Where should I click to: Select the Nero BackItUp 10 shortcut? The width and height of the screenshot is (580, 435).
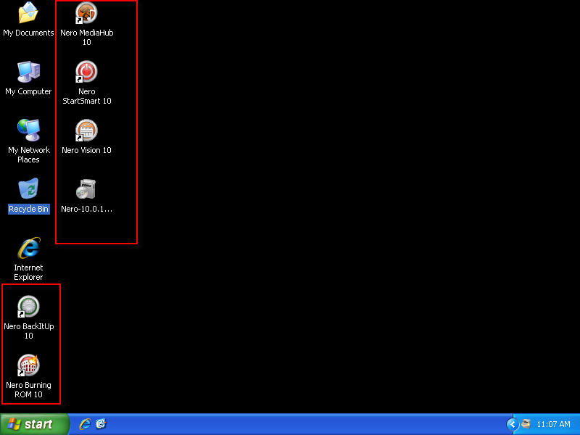click(28, 307)
